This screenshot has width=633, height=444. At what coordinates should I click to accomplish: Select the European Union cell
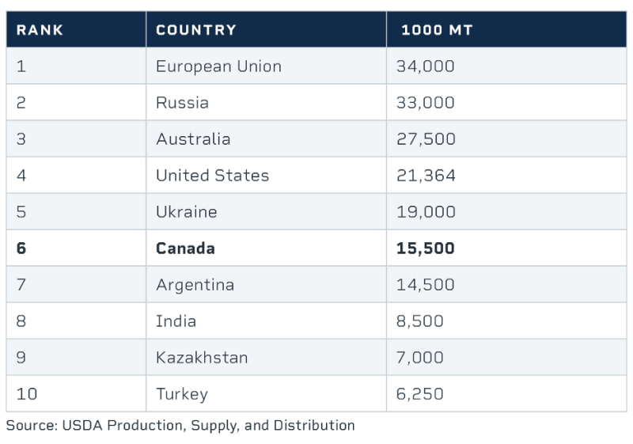pos(218,66)
